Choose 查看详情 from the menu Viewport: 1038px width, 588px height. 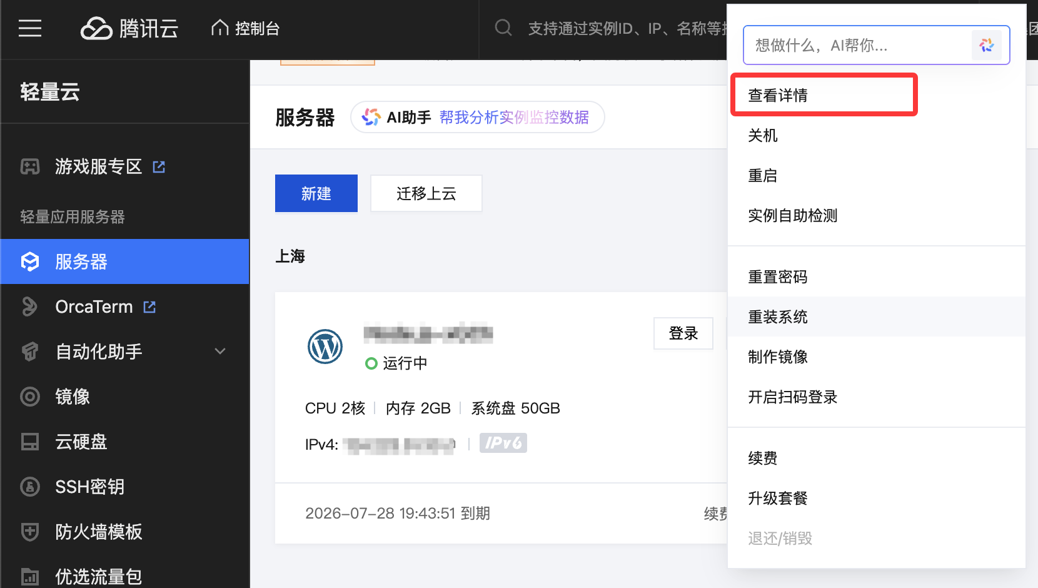pyautogui.click(x=778, y=95)
